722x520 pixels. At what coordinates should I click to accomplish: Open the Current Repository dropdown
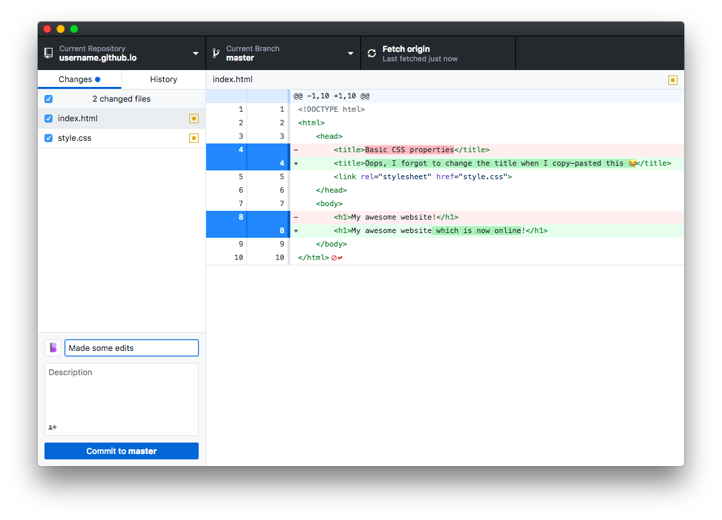[195, 53]
